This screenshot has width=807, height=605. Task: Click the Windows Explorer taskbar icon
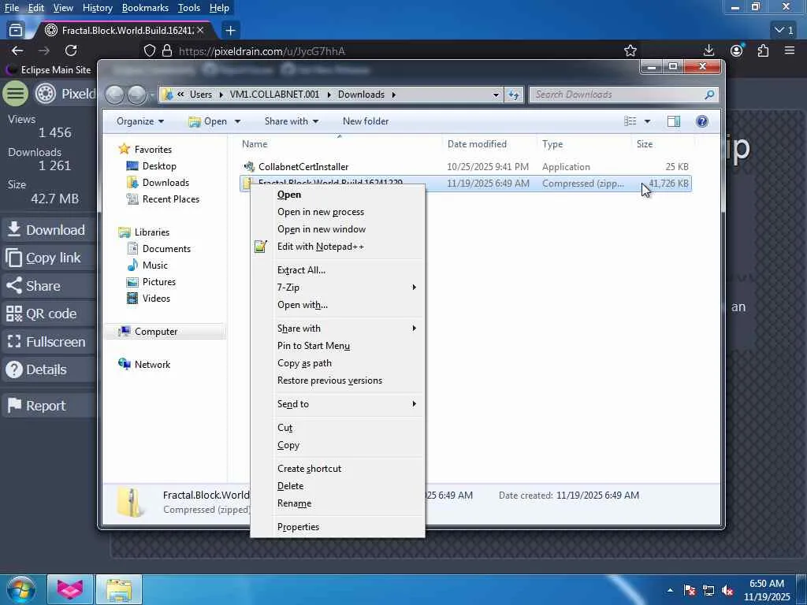[x=119, y=589]
